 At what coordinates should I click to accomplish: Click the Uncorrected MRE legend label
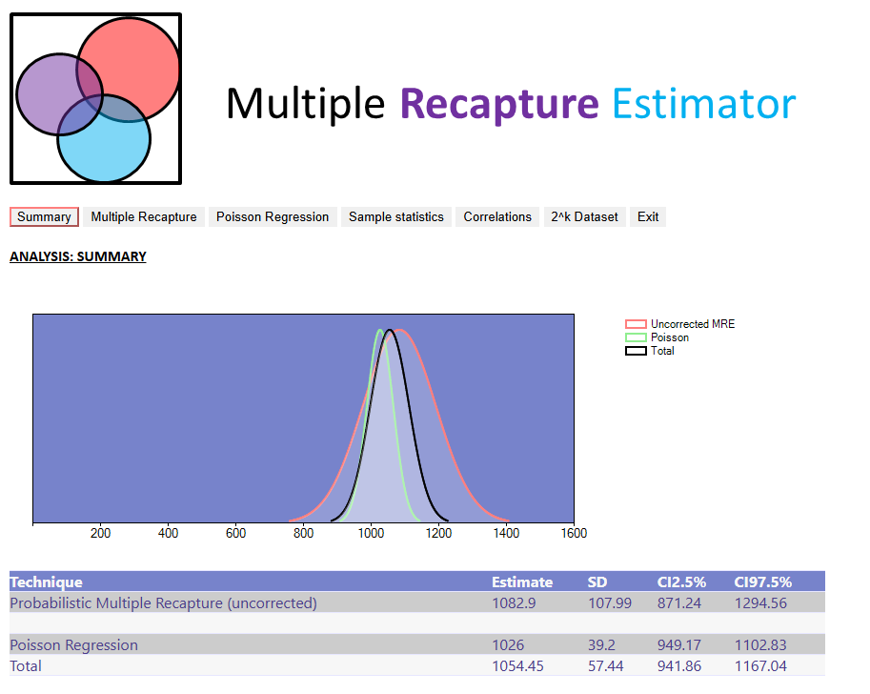coord(693,324)
